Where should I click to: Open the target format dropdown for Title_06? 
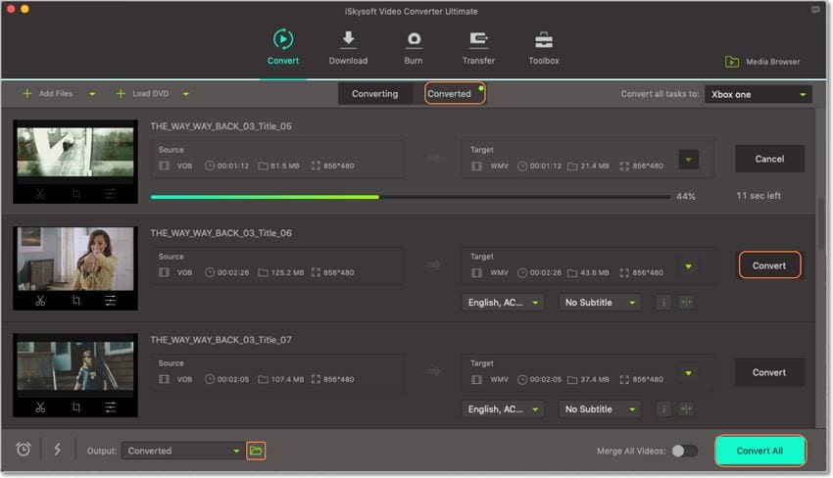[689, 266]
